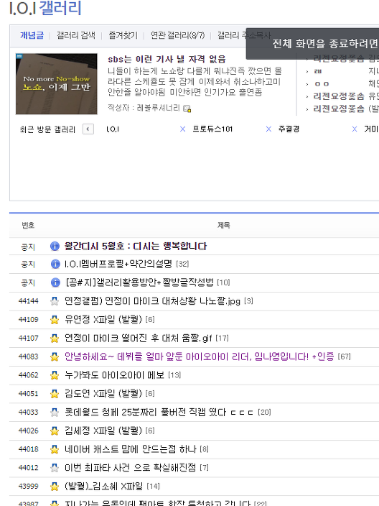Open post 연정이 마이크 대처상황 나노짤.jpg
Viewport: 379px width, 506px height.
(152, 301)
